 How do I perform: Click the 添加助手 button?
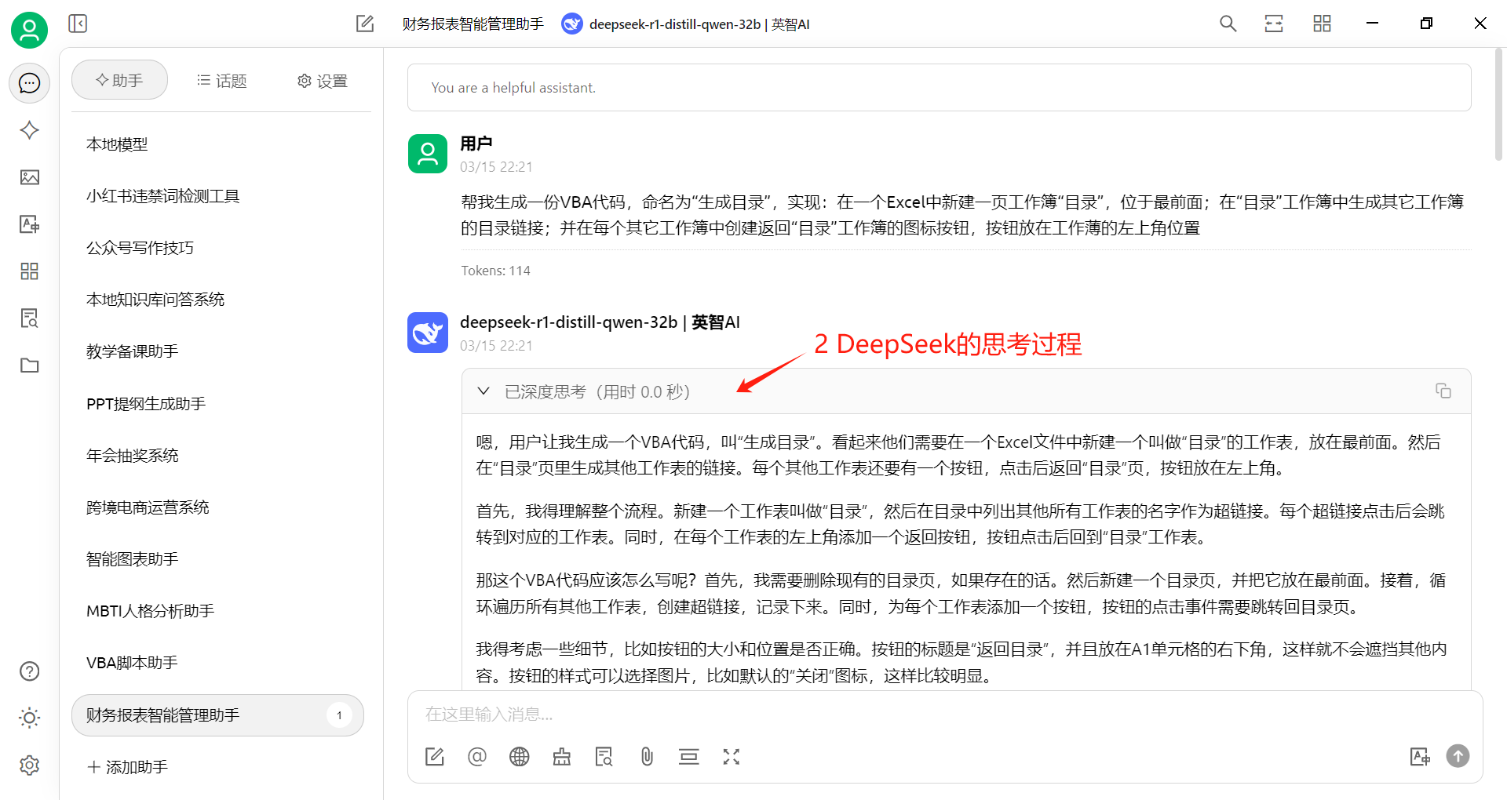coord(127,767)
